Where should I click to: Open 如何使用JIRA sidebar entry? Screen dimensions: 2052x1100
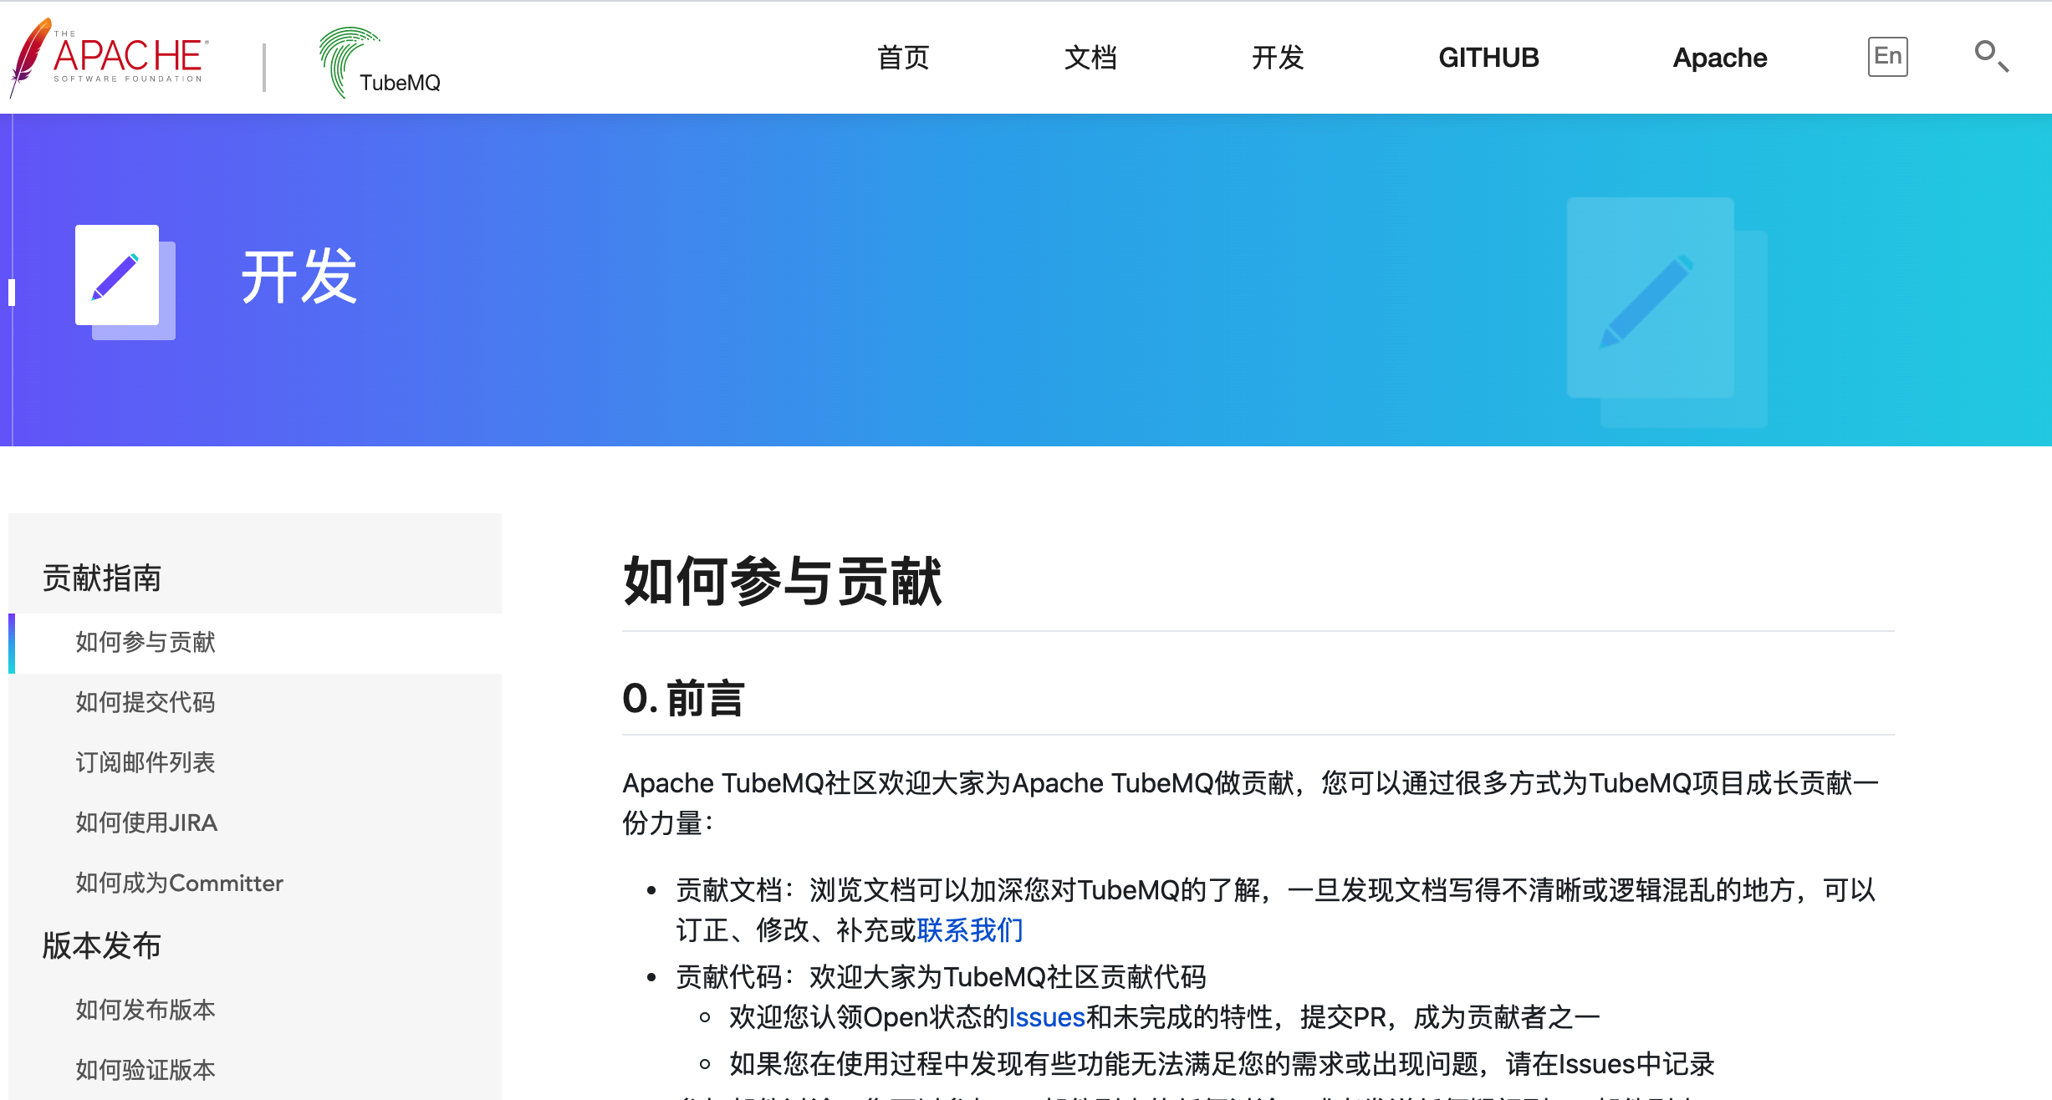tap(146, 822)
